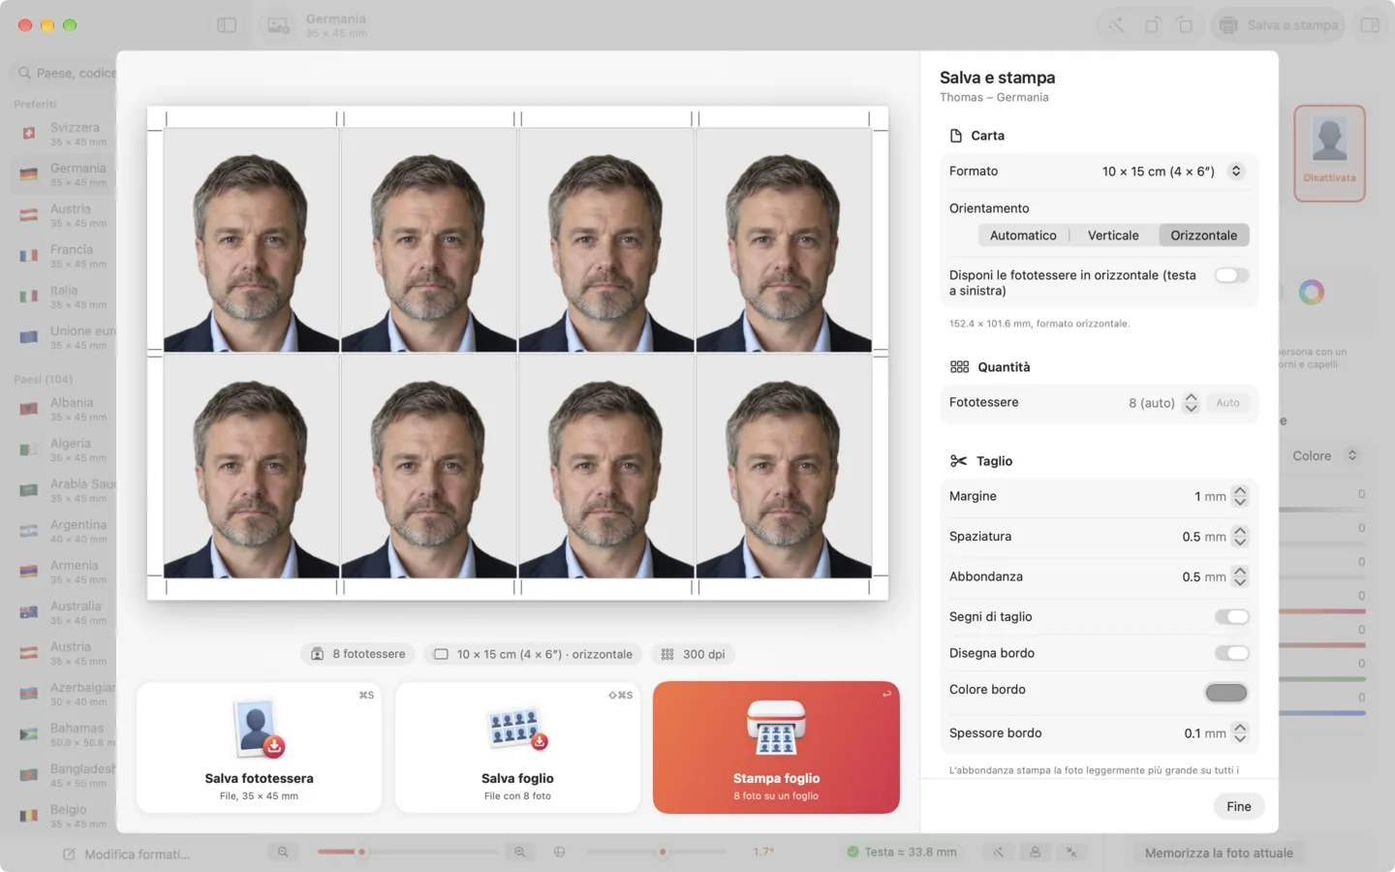Click the Spaziatura value stepper
The image size is (1395, 872).
click(x=1240, y=537)
